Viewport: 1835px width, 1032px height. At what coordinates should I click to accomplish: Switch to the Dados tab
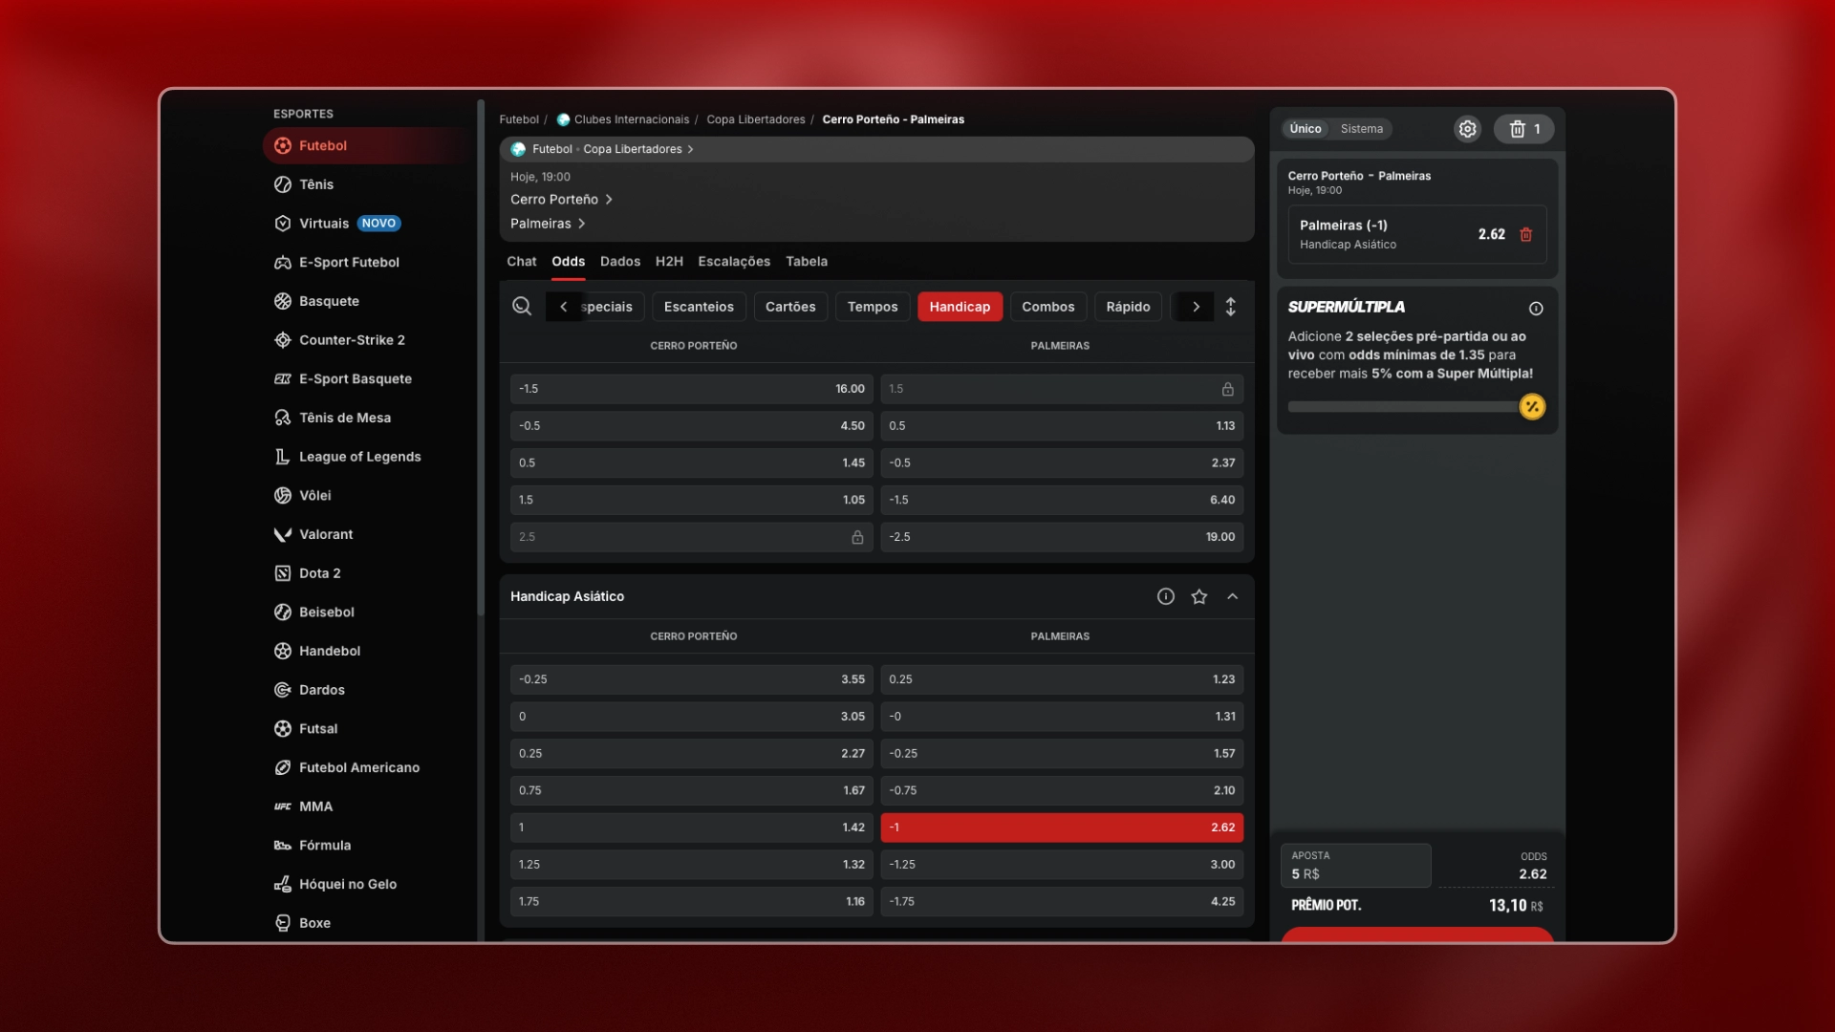[x=620, y=262]
